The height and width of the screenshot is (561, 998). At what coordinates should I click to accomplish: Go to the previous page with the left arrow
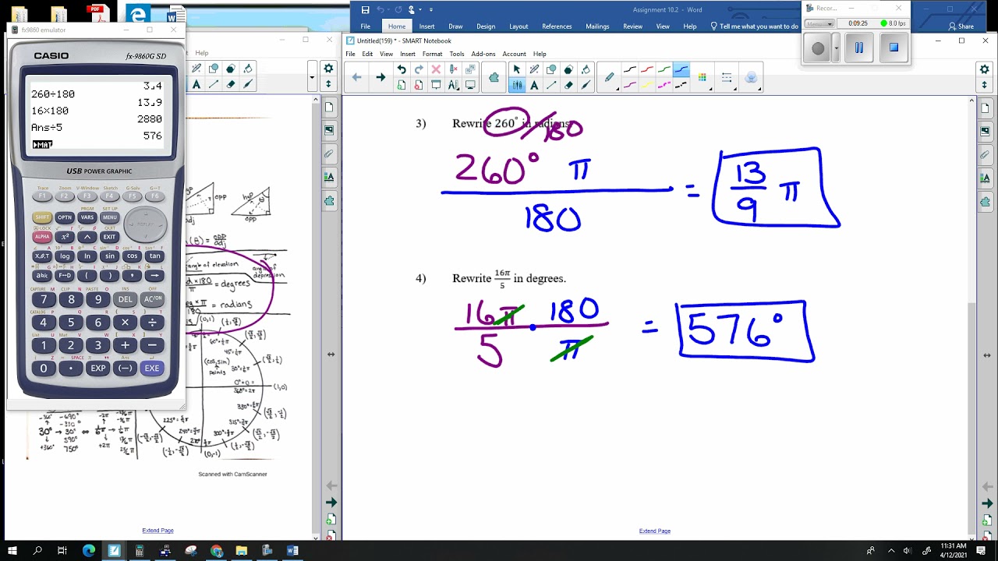[356, 77]
